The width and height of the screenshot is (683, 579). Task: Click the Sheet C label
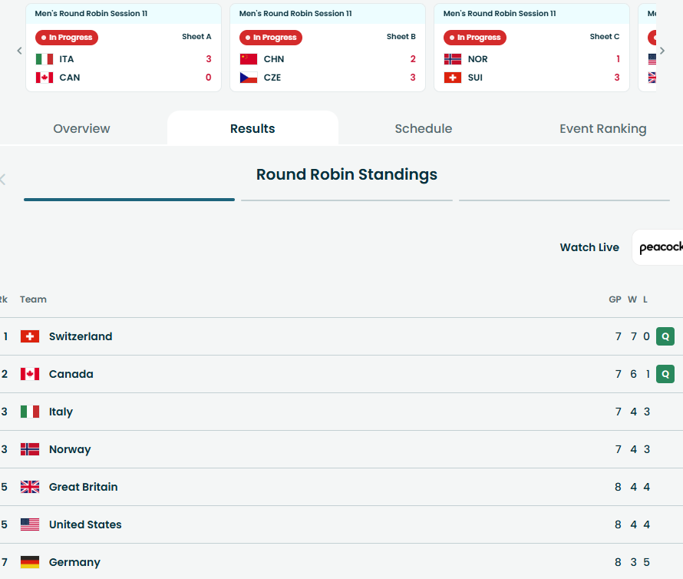coord(605,37)
